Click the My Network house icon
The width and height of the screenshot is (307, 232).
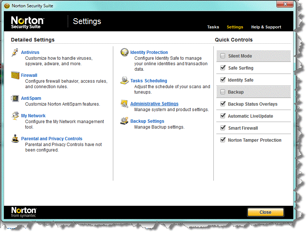[x=15, y=116]
